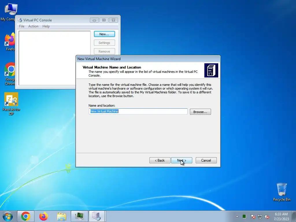Screen dimensions: 296x222
Task: Click the wizard's computer tower graphic
Action: (211, 71)
